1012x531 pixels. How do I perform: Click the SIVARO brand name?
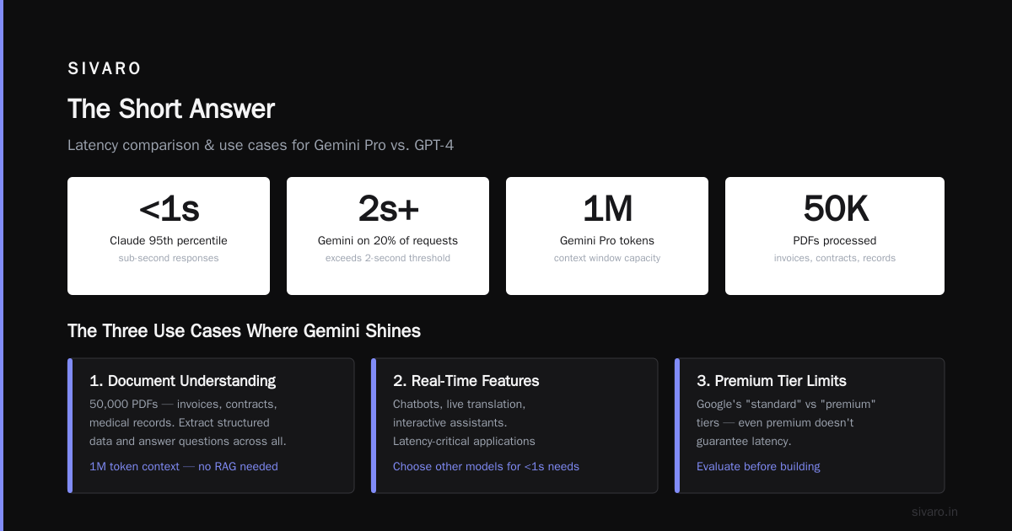105,69
